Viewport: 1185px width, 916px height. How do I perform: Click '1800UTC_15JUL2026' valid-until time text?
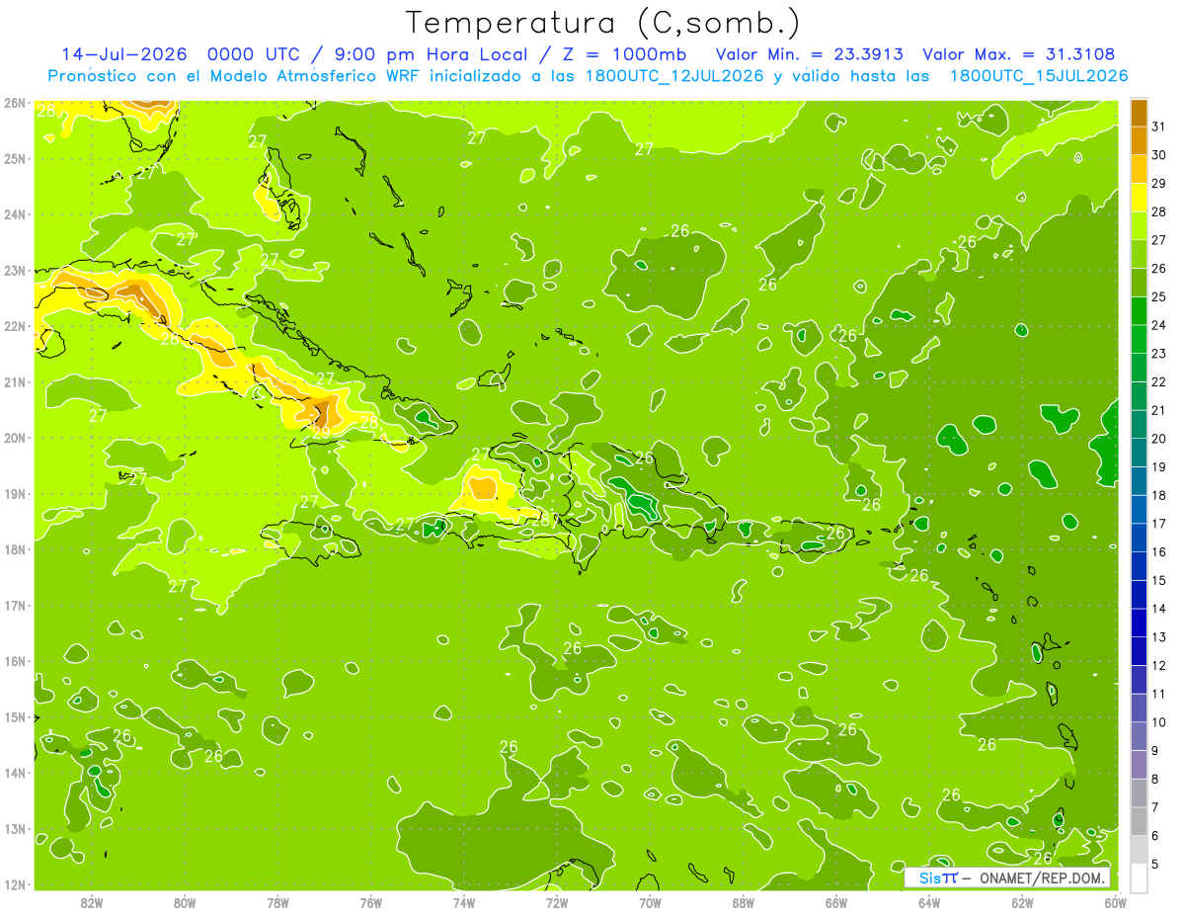1039,75
